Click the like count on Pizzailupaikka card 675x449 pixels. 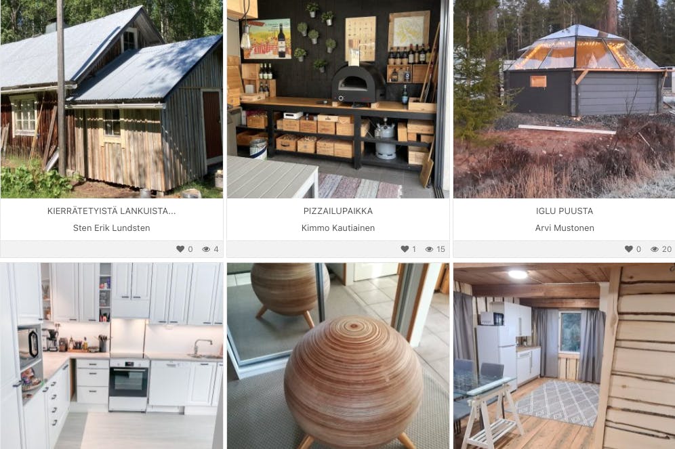tap(414, 249)
